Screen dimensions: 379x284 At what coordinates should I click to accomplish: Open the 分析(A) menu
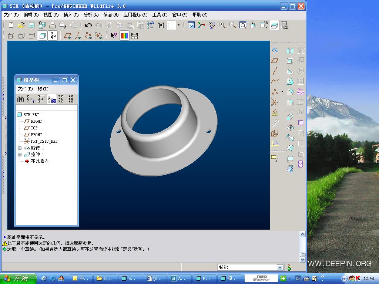click(x=91, y=15)
